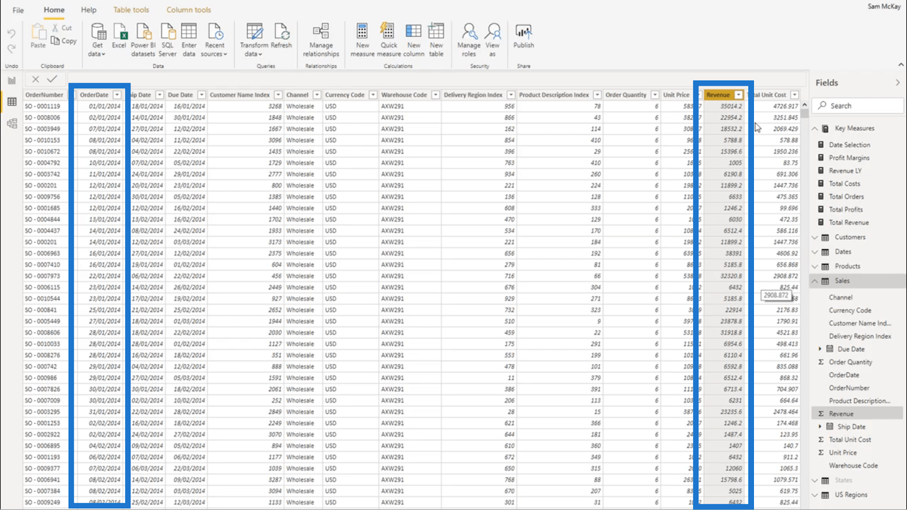Expand the Customers table in Fields
This screenshot has height=510, width=907.
pos(815,237)
